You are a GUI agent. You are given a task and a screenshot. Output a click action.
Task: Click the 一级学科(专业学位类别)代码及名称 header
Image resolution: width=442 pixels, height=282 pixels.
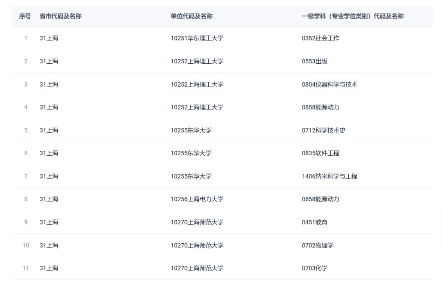[353, 16]
